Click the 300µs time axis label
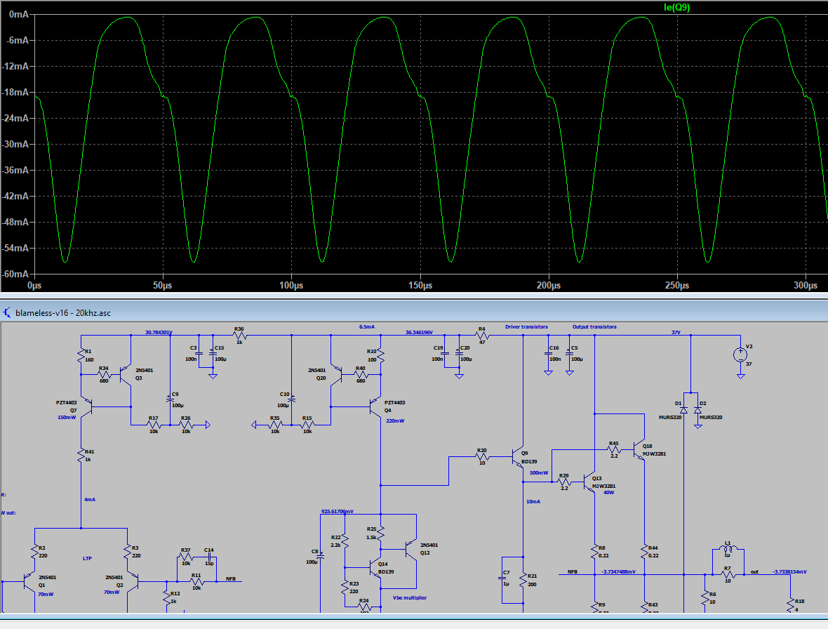 (806, 285)
